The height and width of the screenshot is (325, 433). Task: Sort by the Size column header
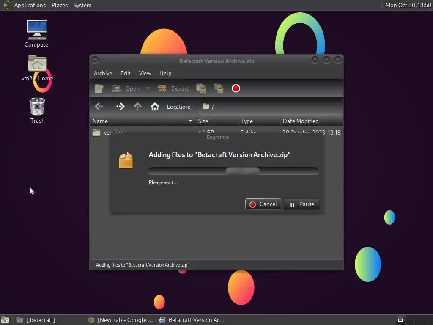pos(217,121)
